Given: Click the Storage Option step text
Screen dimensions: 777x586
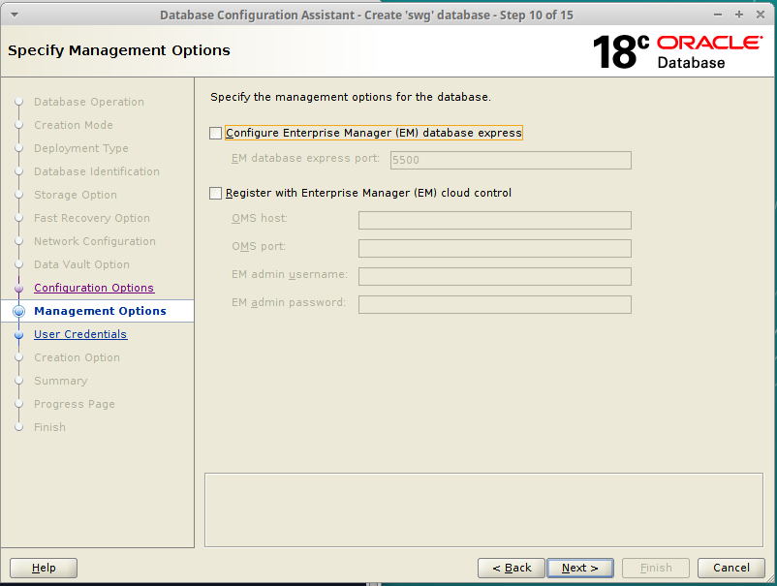Looking at the screenshot, I should click(76, 195).
